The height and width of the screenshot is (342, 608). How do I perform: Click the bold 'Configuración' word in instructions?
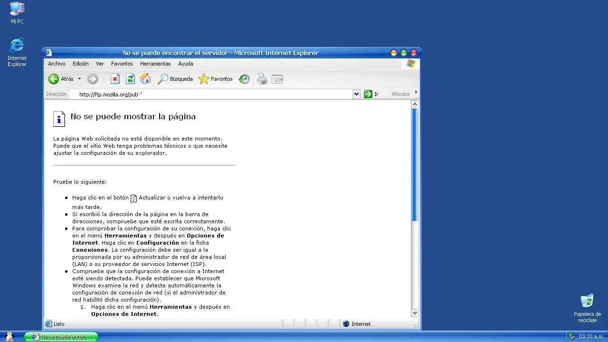click(158, 243)
